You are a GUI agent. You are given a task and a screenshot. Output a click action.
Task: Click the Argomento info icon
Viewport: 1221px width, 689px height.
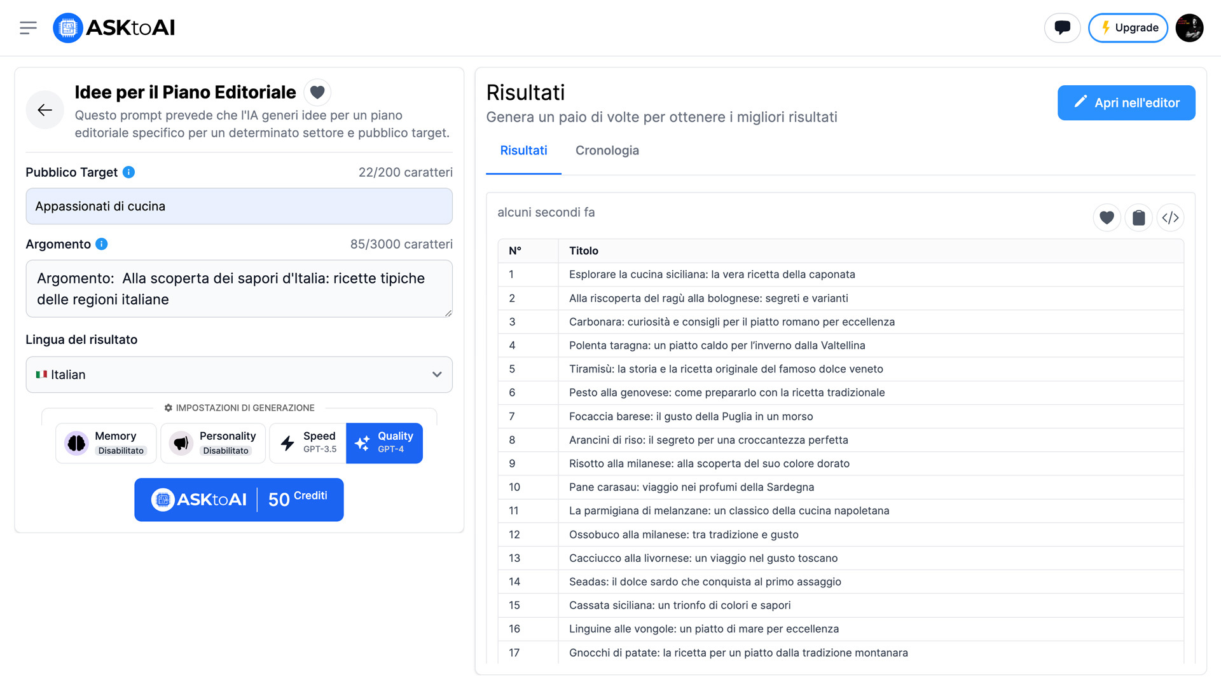[102, 244]
